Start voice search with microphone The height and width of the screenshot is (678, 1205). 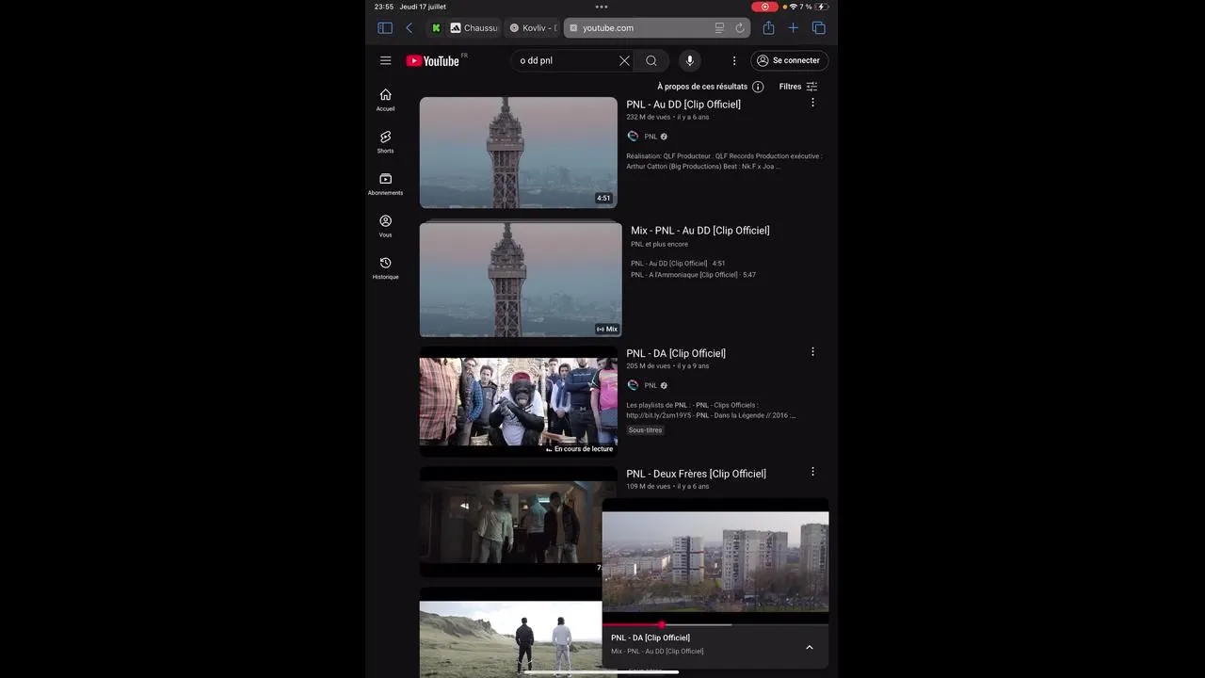click(x=690, y=60)
